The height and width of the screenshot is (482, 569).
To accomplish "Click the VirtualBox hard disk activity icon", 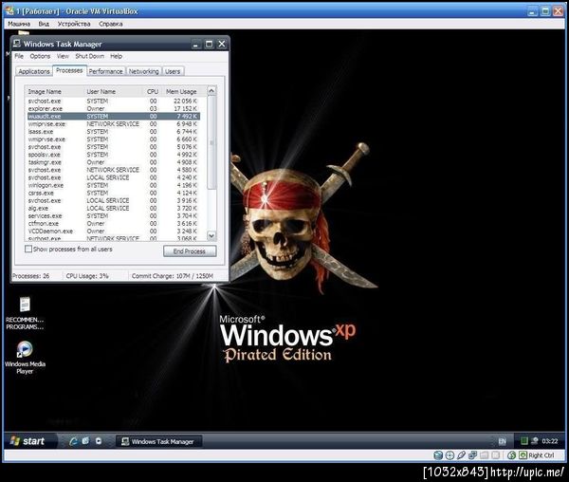I will (x=438, y=455).
